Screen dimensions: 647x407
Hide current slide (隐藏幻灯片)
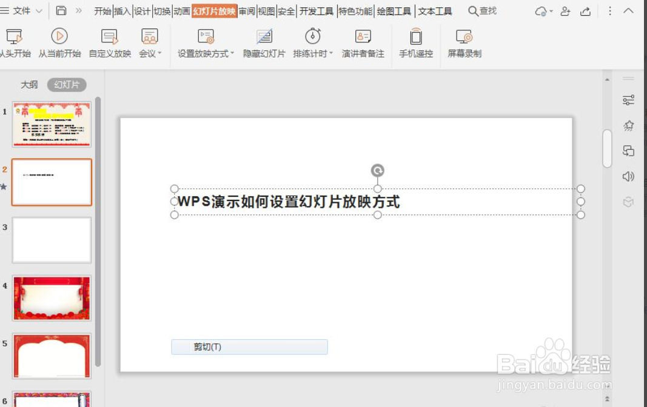click(x=264, y=43)
